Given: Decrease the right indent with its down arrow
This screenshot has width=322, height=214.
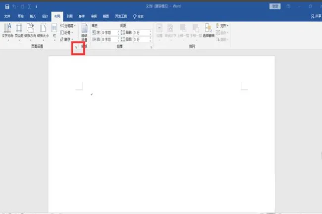Looking at the screenshot, I should [118, 41].
